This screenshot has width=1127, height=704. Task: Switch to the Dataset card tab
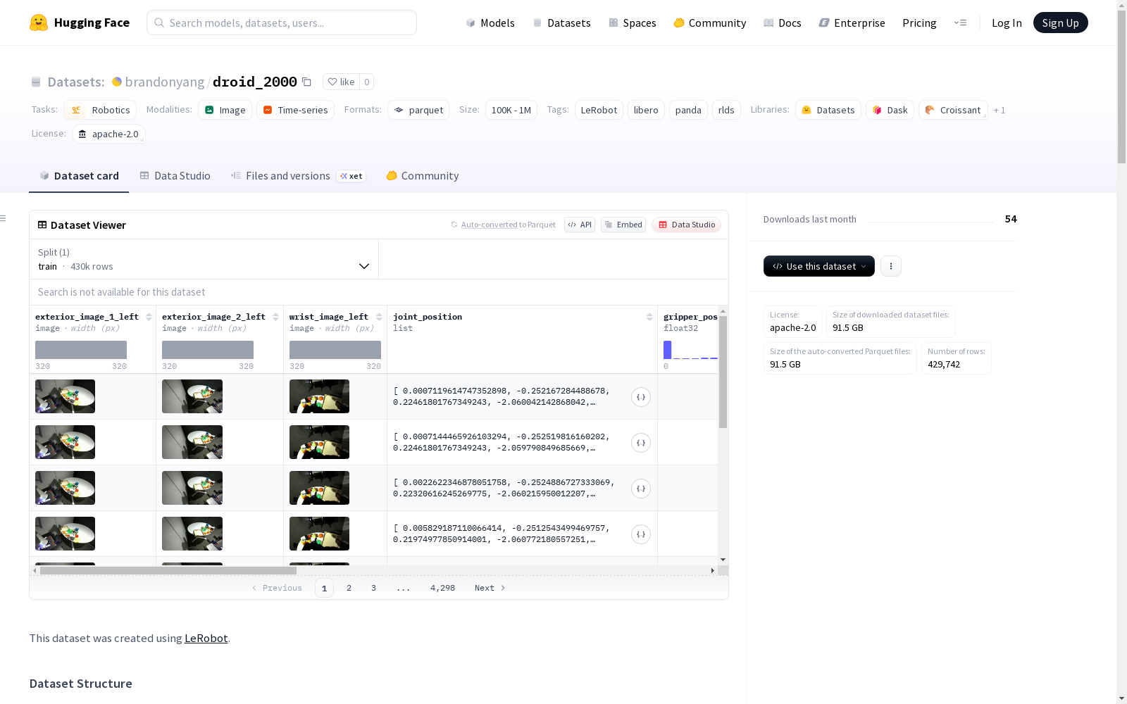coord(79,176)
